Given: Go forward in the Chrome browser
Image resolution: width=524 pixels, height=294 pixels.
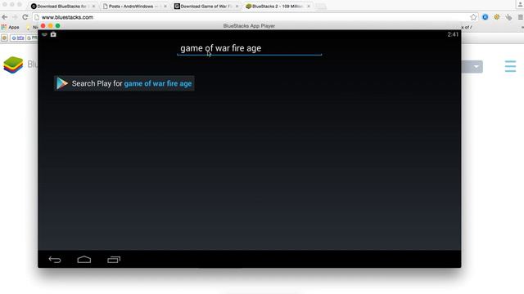Looking at the screenshot, I should click(15, 17).
